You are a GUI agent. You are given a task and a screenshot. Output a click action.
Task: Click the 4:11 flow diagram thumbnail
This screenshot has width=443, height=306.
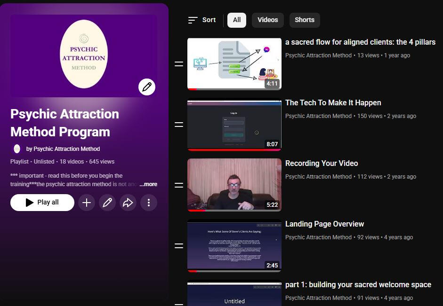[234, 64]
